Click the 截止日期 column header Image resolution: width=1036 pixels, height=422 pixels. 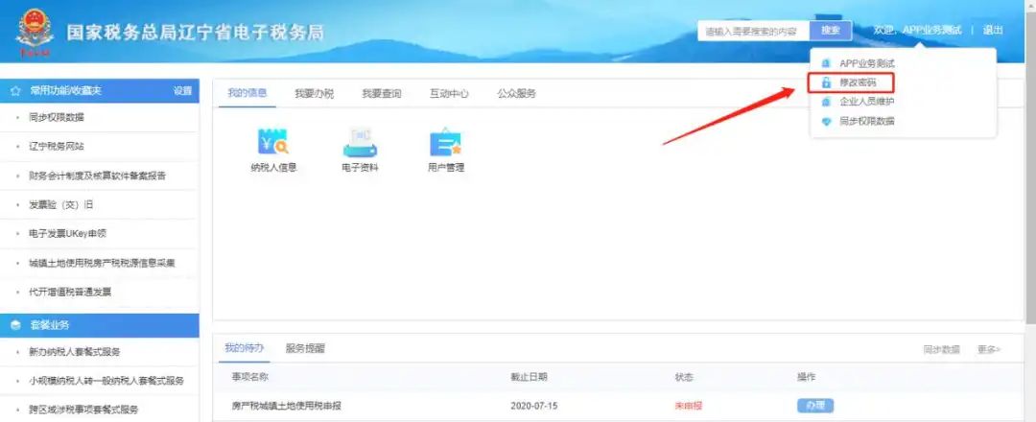[x=529, y=377]
